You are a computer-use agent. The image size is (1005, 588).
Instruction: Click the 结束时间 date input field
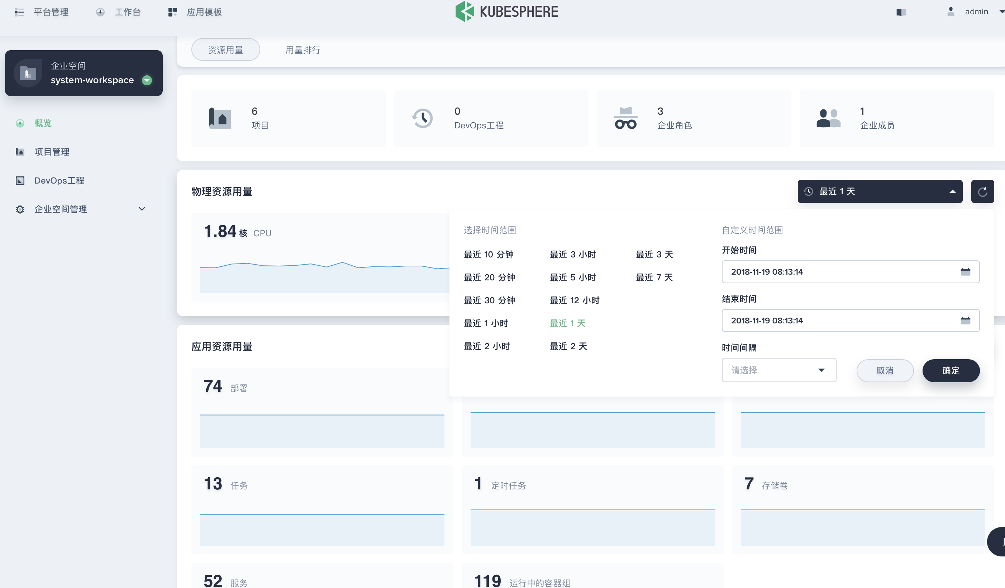click(851, 321)
